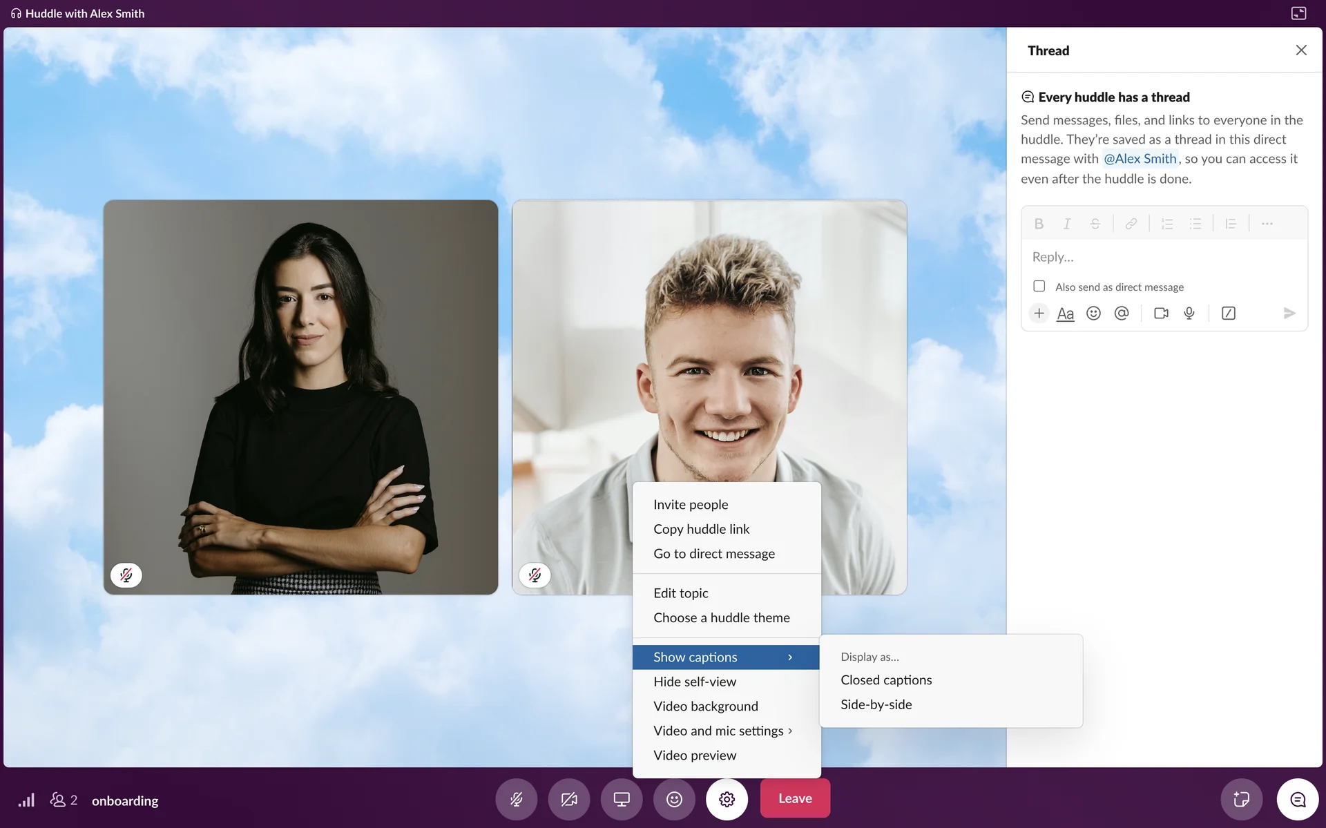The image size is (1326, 828).
Task: Open the emoji reactions button
Action: pos(674,799)
